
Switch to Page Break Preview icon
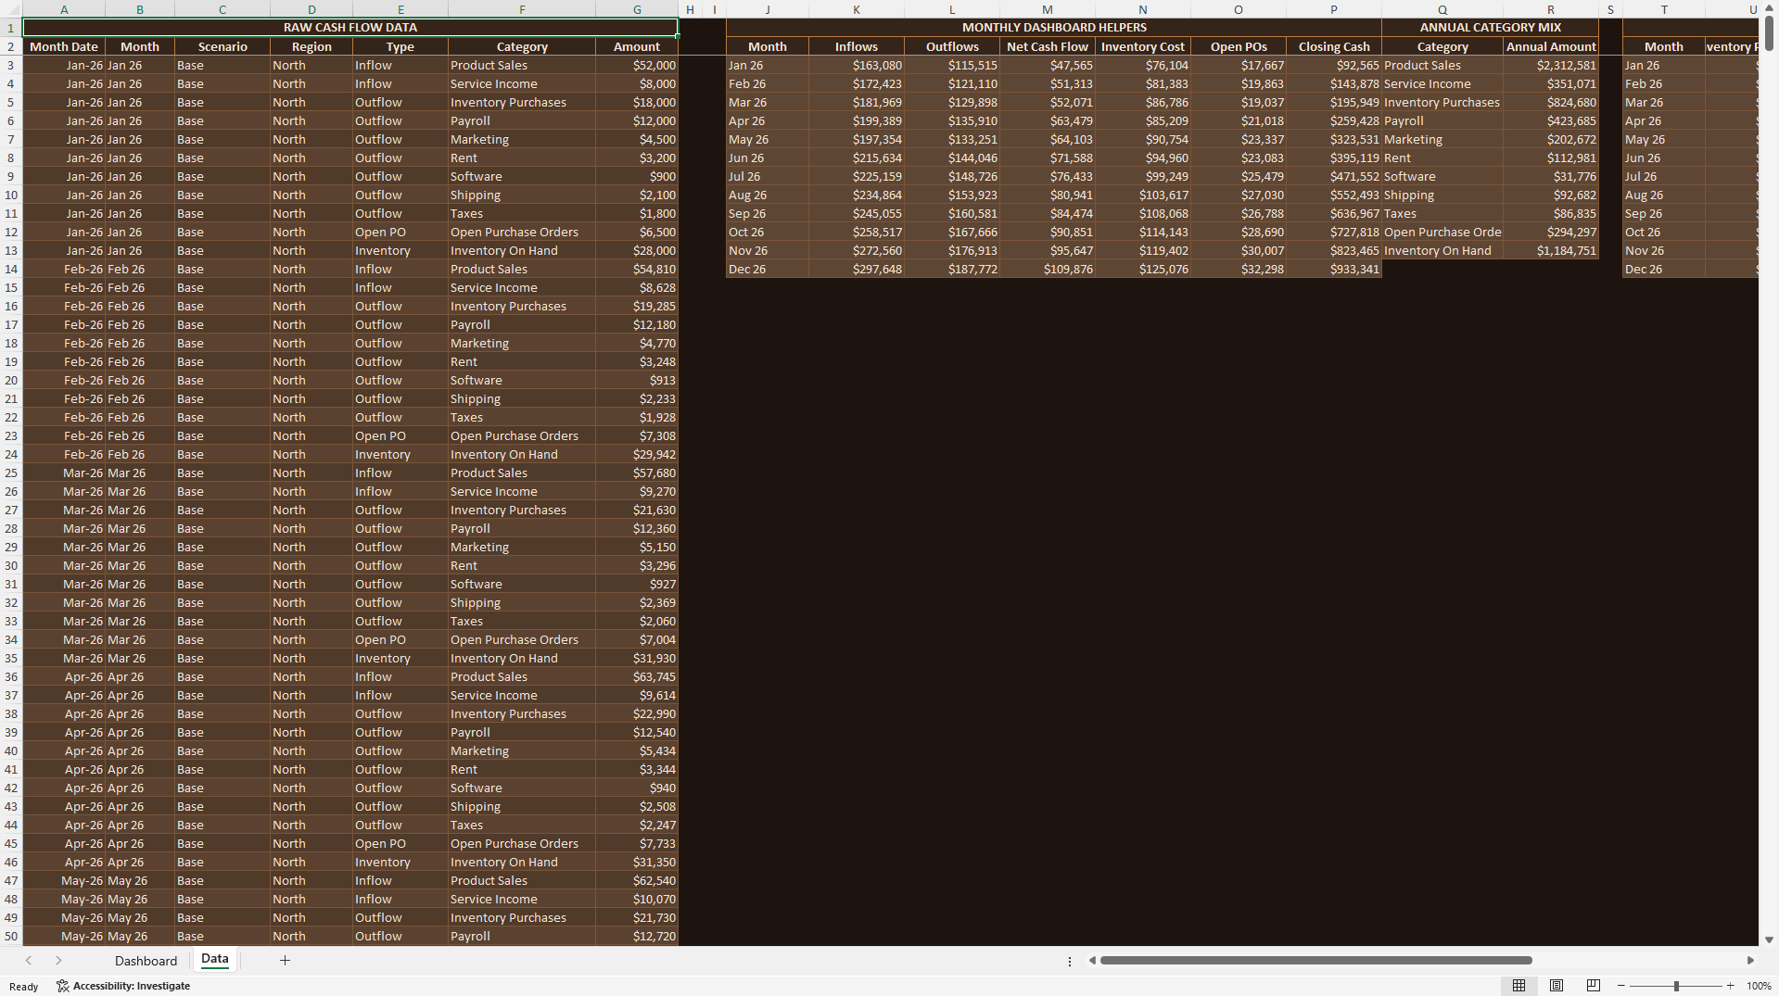(x=1594, y=986)
